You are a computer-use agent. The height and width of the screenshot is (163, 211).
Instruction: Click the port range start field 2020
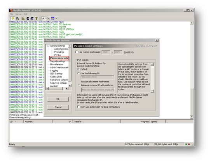pos(106,52)
